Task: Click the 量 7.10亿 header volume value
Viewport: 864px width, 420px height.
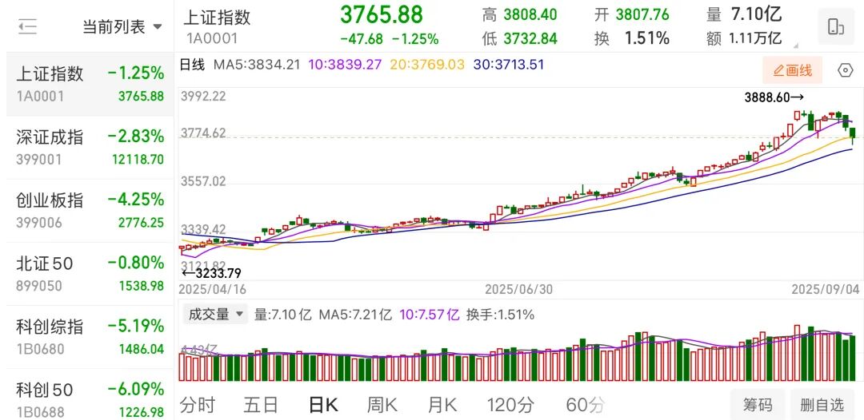Action: pyautogui.click(x=744, y=14)
